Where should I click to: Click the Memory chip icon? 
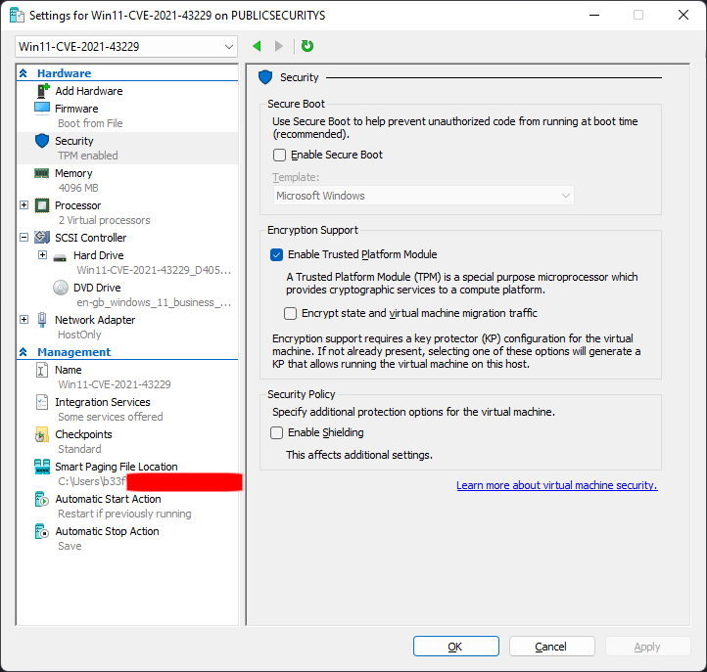pyautogui.click(x=42, y=173)
